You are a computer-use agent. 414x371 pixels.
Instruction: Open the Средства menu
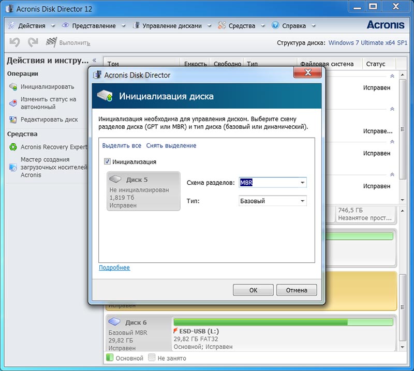(242, 26)
